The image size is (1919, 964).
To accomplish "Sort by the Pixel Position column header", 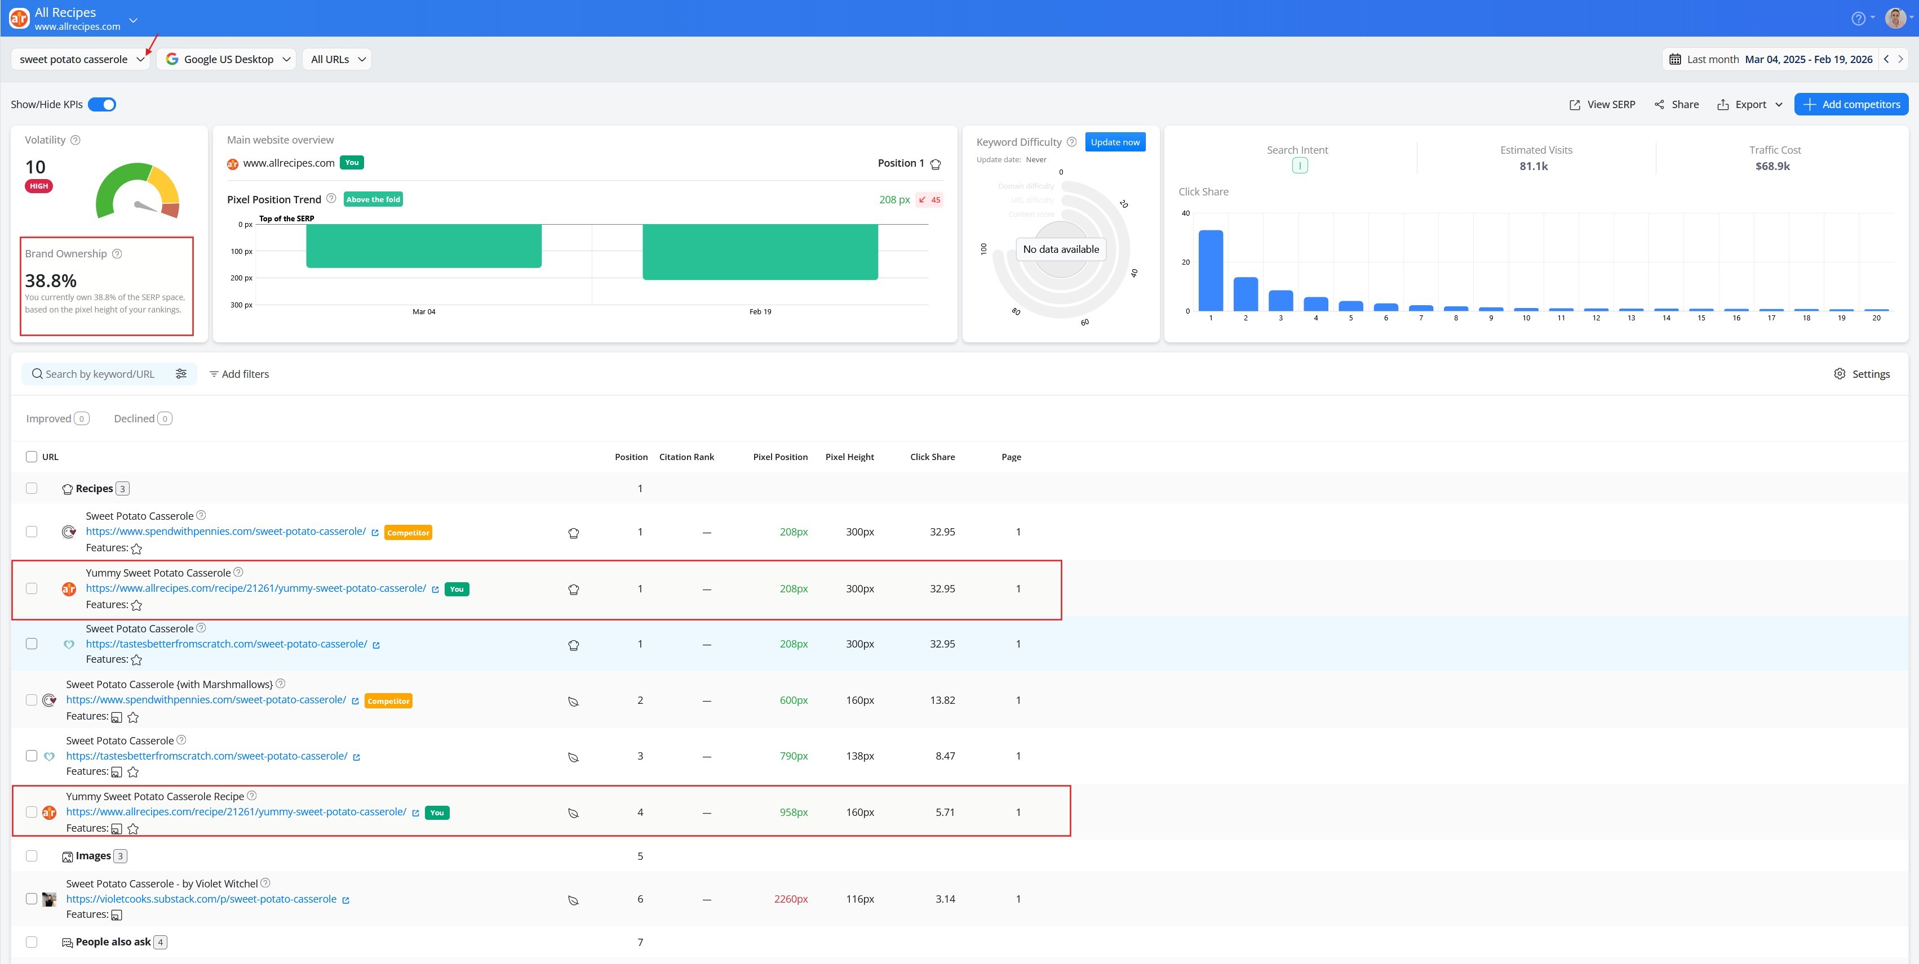I will (x=780, y=457).
